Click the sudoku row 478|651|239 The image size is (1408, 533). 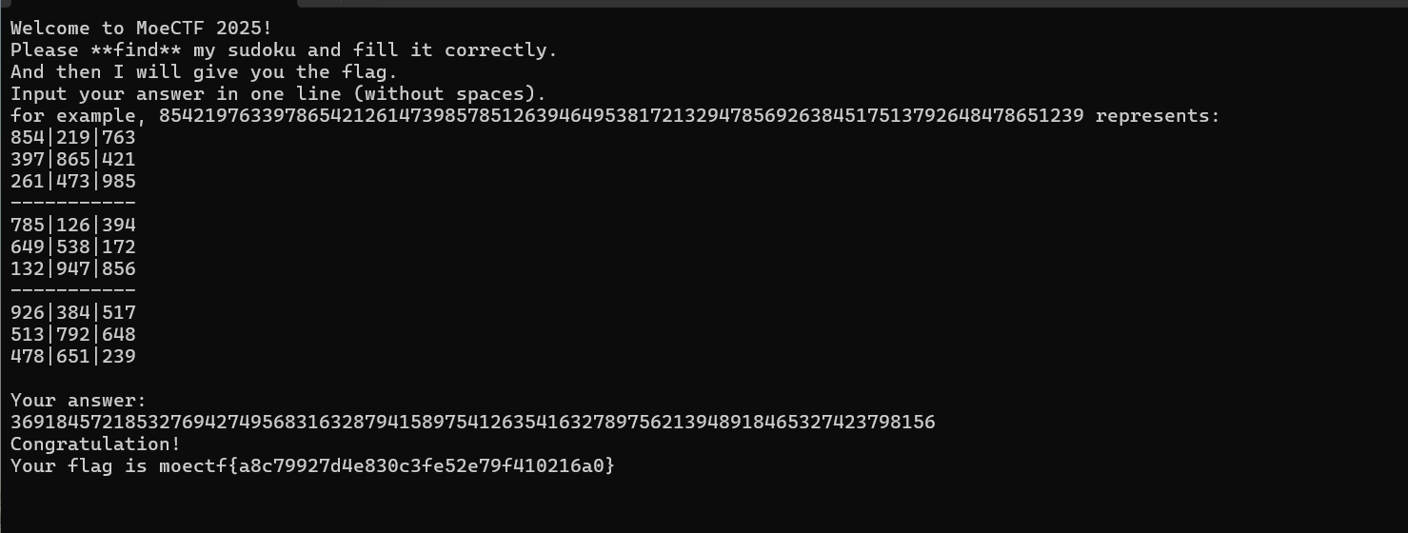click(x=73, y=357)
